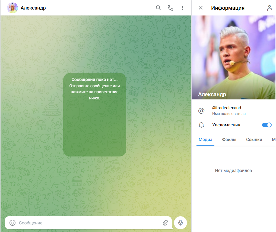The height and width of the screenshot is (232, 276).
Task: Click the at-sign username icon
Action: coord(201,111)
